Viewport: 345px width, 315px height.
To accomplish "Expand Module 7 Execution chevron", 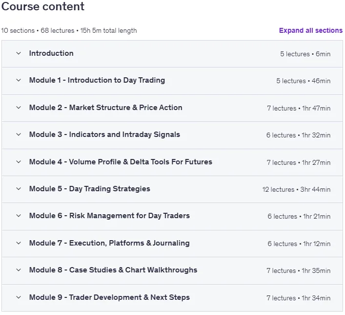I will pyautogui.click(x=19, y=243).
